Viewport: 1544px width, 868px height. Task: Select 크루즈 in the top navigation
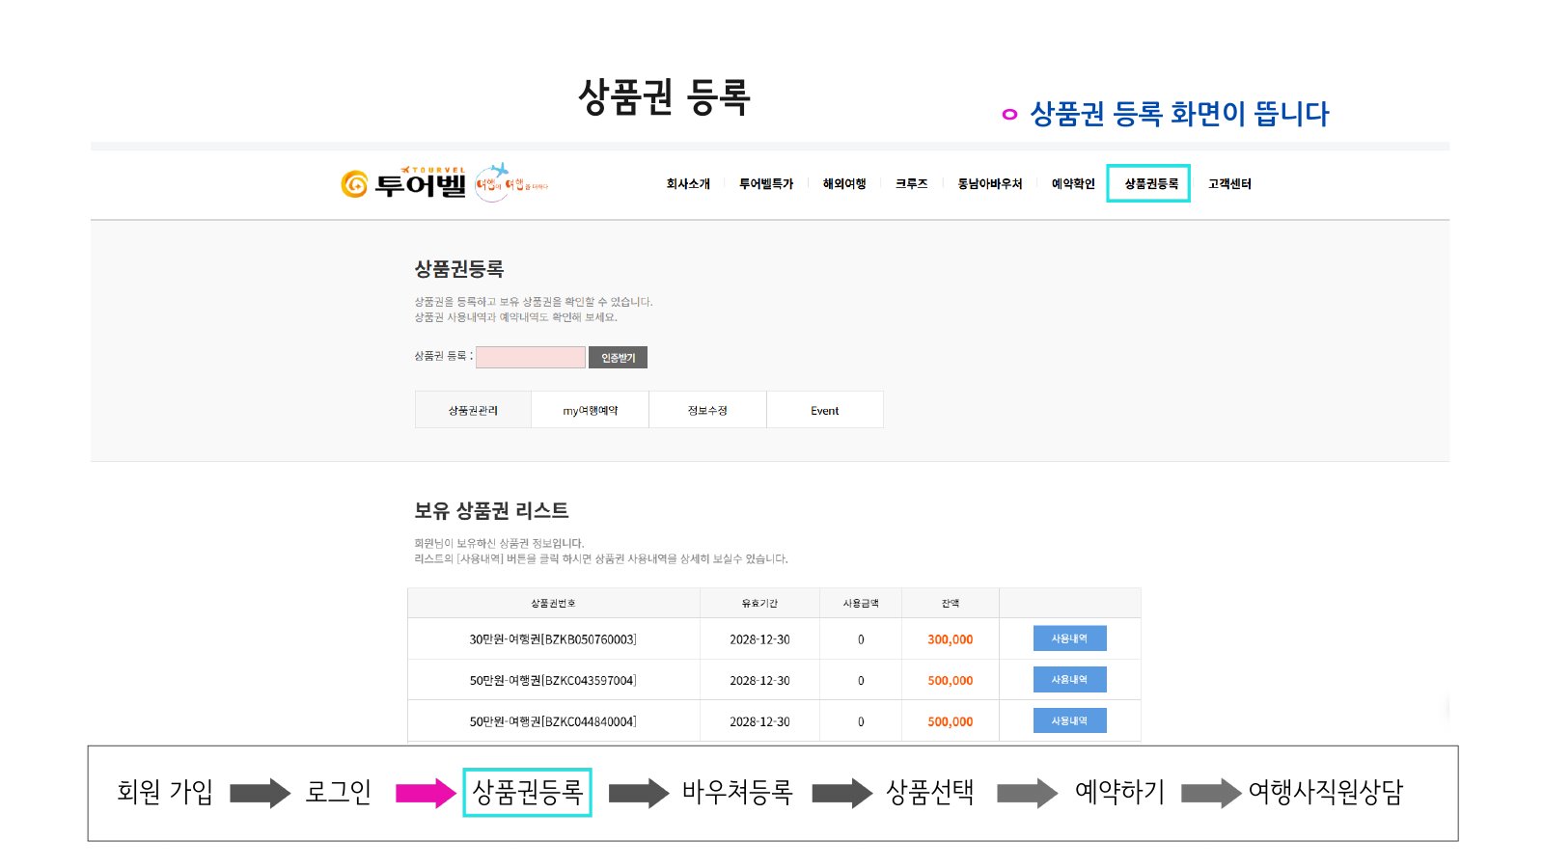[x=911, y=183]
